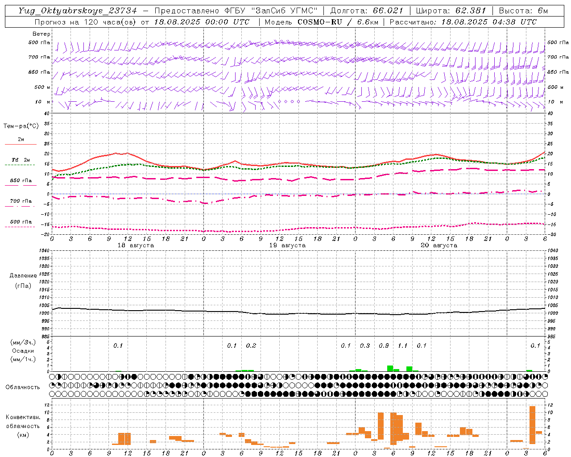Click the 700 гПа dash-dot legend line
Screen dimensions: 571x457
pyautogui.click(x=20, y=206)
